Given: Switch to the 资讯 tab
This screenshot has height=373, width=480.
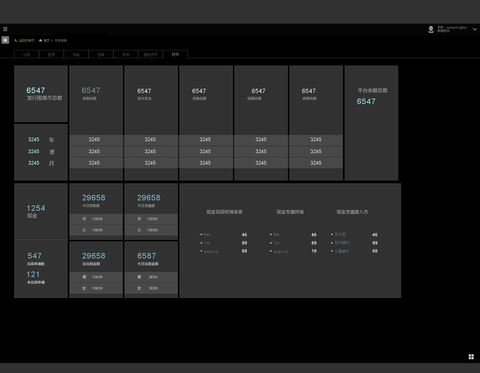Looking at the screenshot, I should click(x=126, y=55).
